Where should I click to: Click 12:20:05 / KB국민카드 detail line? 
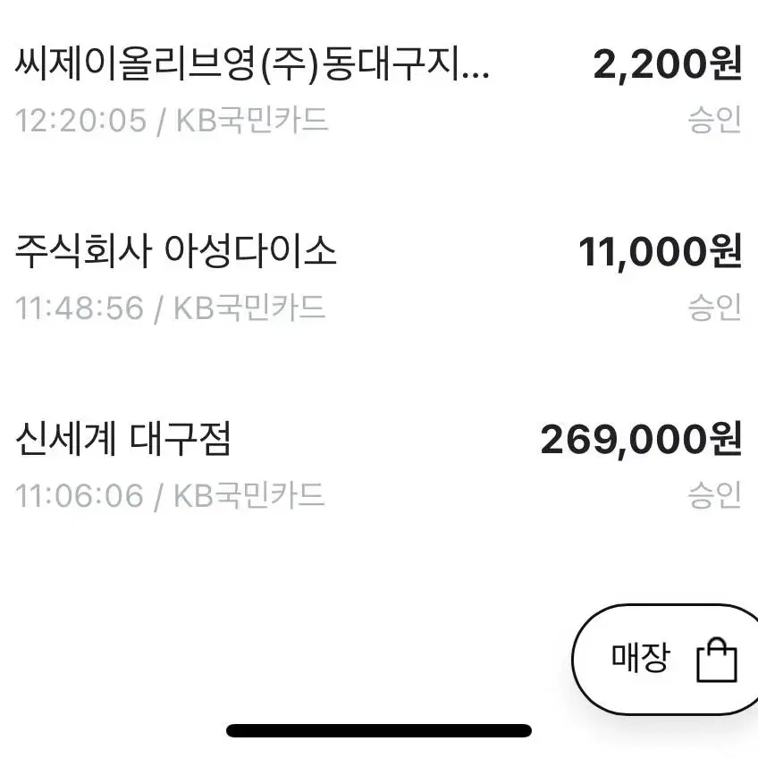pyautogui.click(x=172, y=121)
